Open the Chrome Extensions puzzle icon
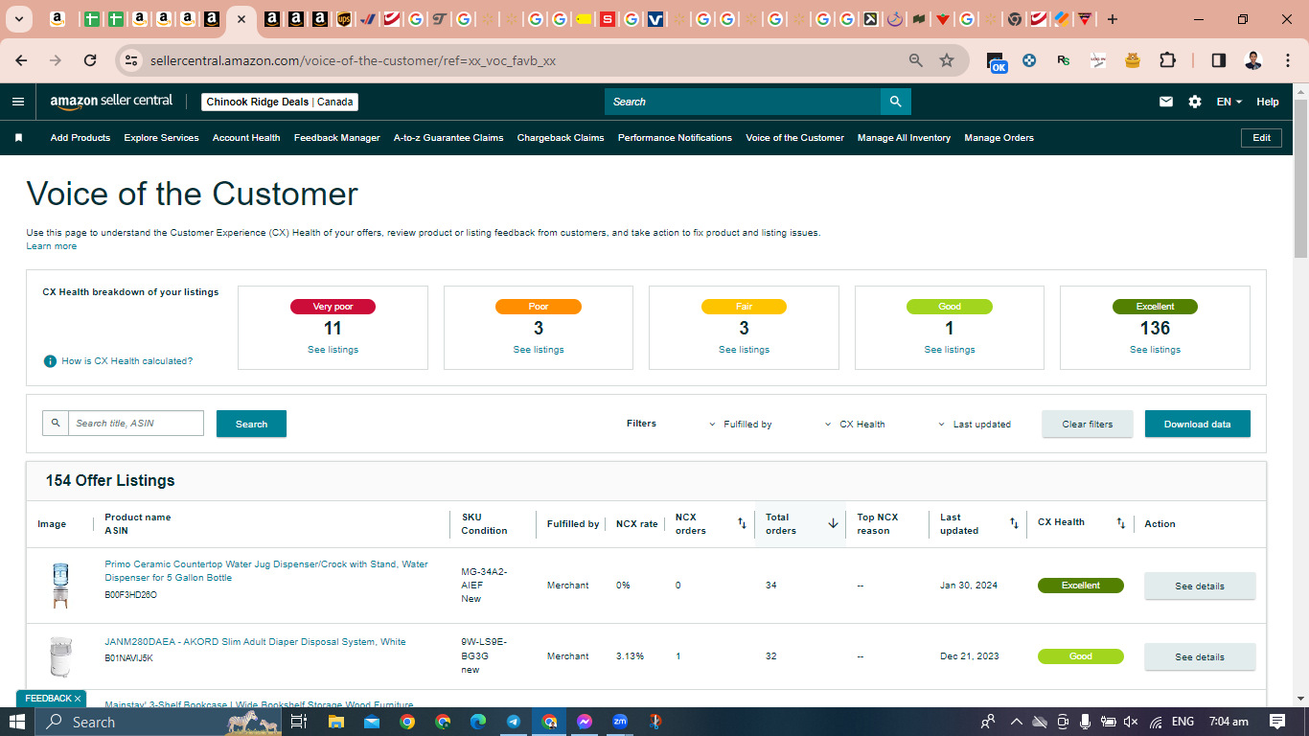The image size is (1309, 736). (1167, 60)
